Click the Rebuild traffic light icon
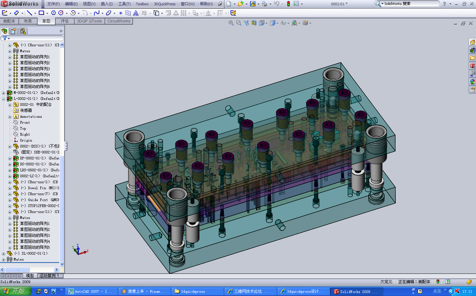 pos(288,4)
